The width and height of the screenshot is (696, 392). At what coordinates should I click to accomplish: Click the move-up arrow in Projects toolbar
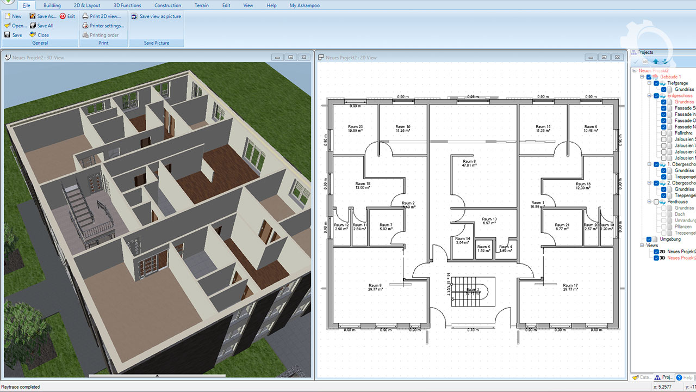[x=656, y=62]
